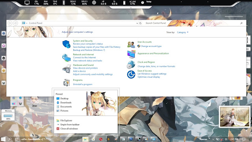The width and height of the screenshot is (252, 142).
Task: Refresh the Control Panel address bar
Action: [x=140, y=23]
